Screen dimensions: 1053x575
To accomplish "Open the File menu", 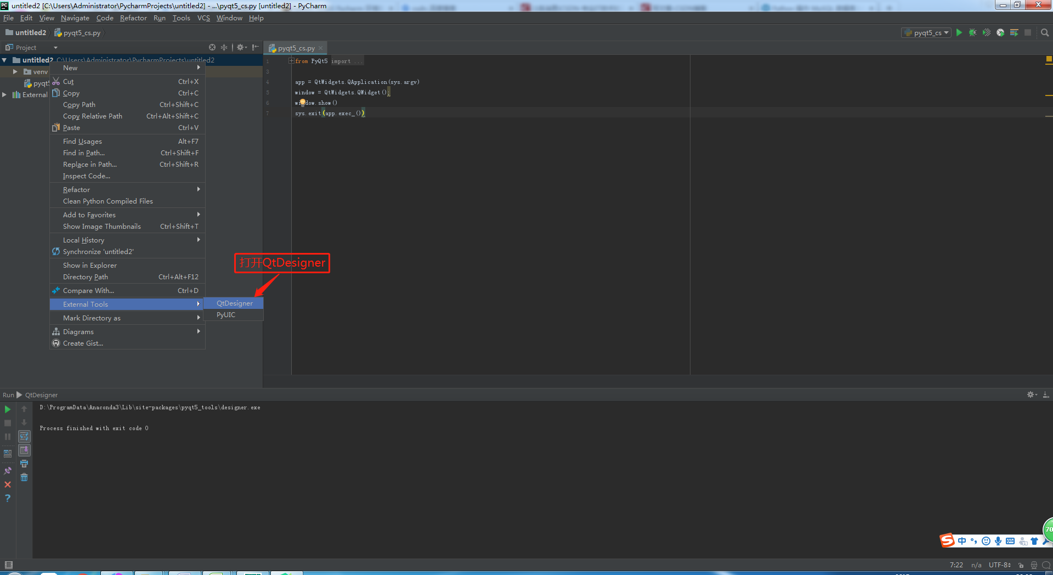I will coord(8,18).
